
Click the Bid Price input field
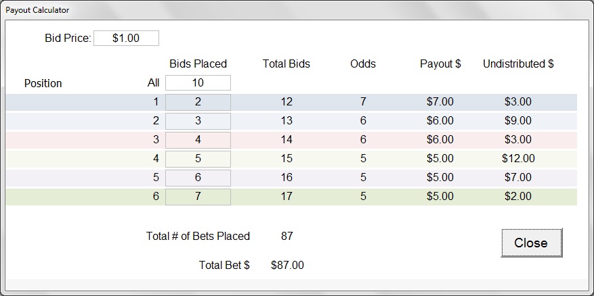click(126, 39)
